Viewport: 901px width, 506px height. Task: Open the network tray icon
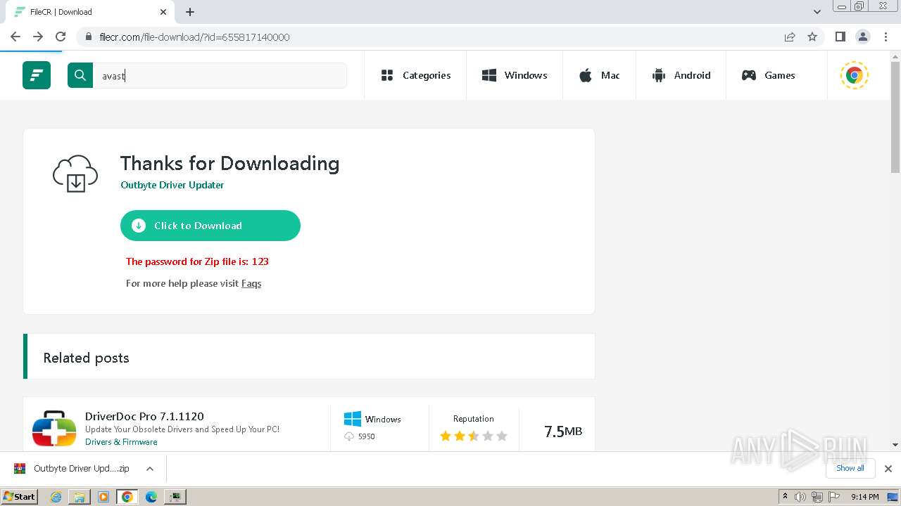(817, 497)
